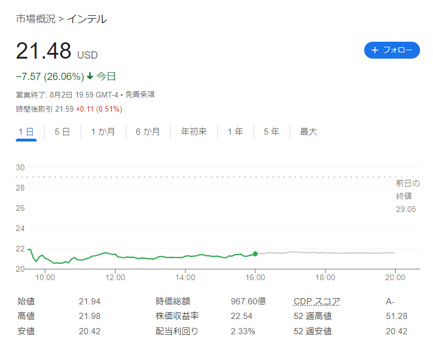The height and width of the screenshot is (350, 433).
Task: Click the インテル breadcrumb title
Action: coord(87,19)
